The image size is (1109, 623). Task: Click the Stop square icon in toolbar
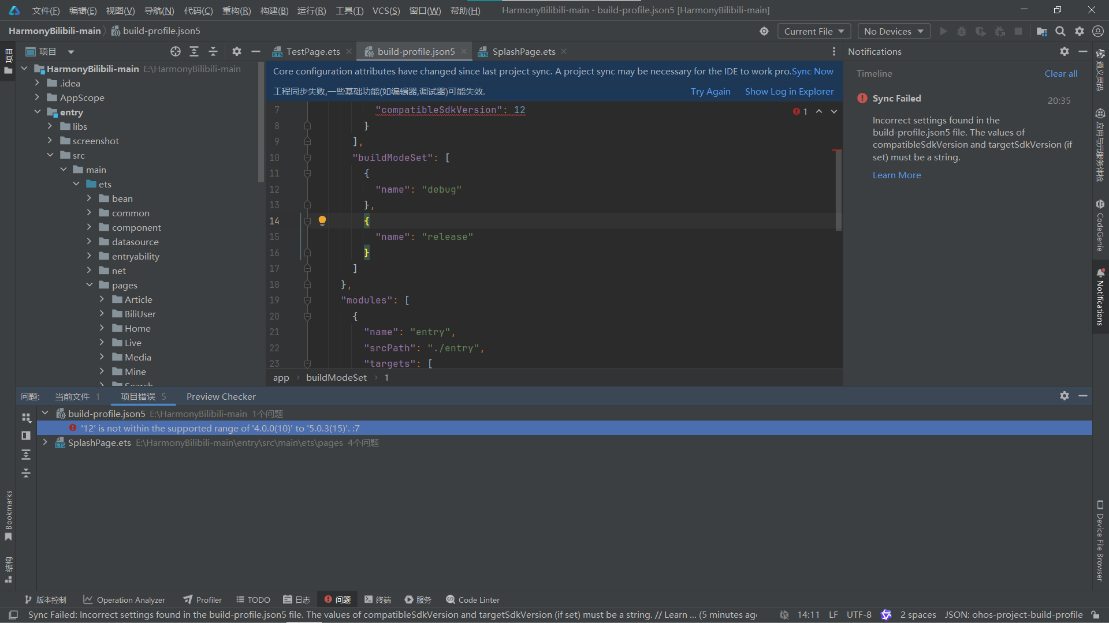pyautogui.click(x=1018, y=31)
